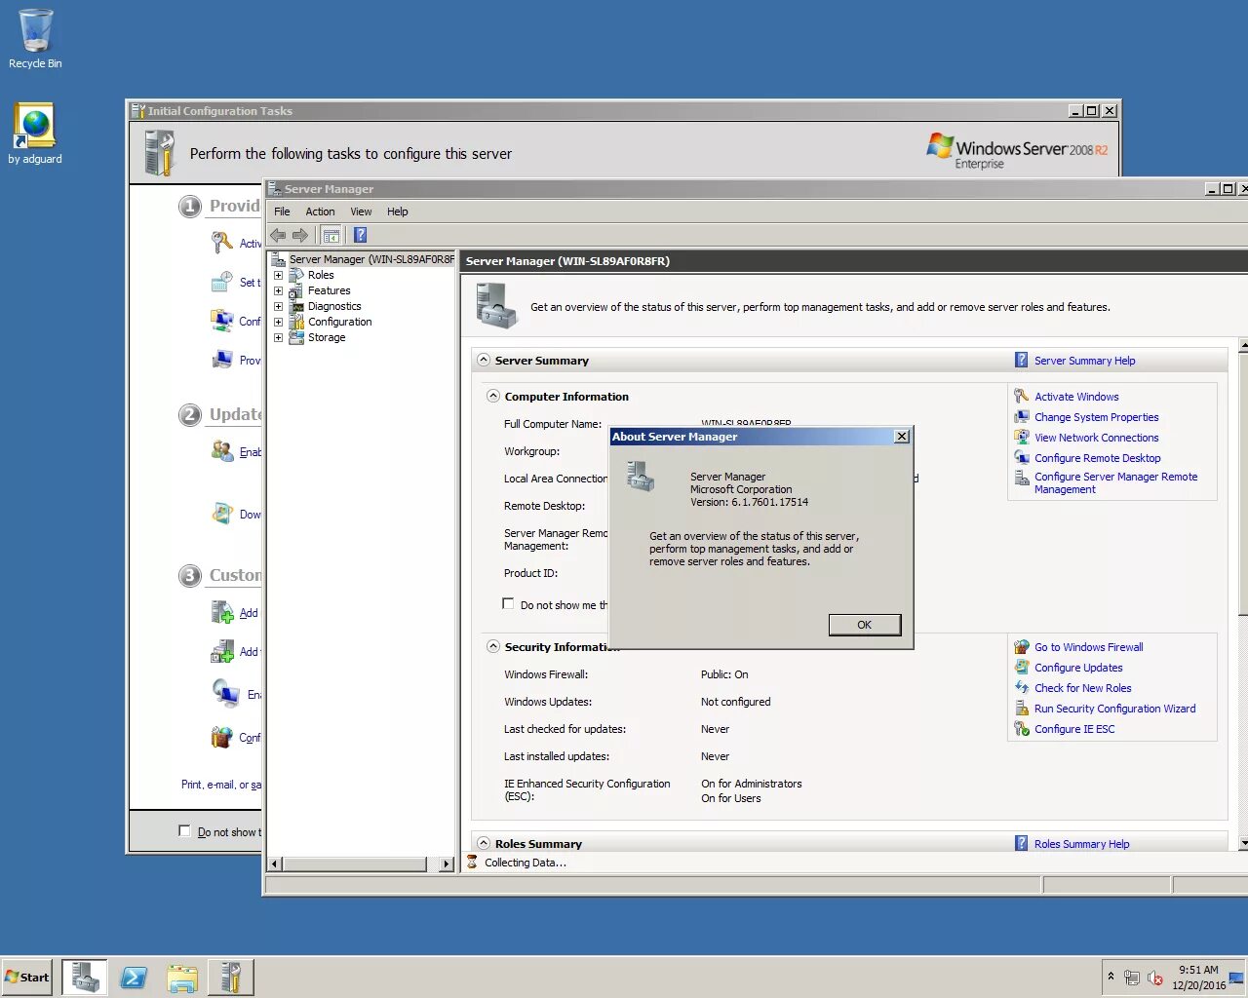Click Activate keys icon in Initial Configuration Tasks
This screenshot has height=998, width=1248.
(222, 242)
